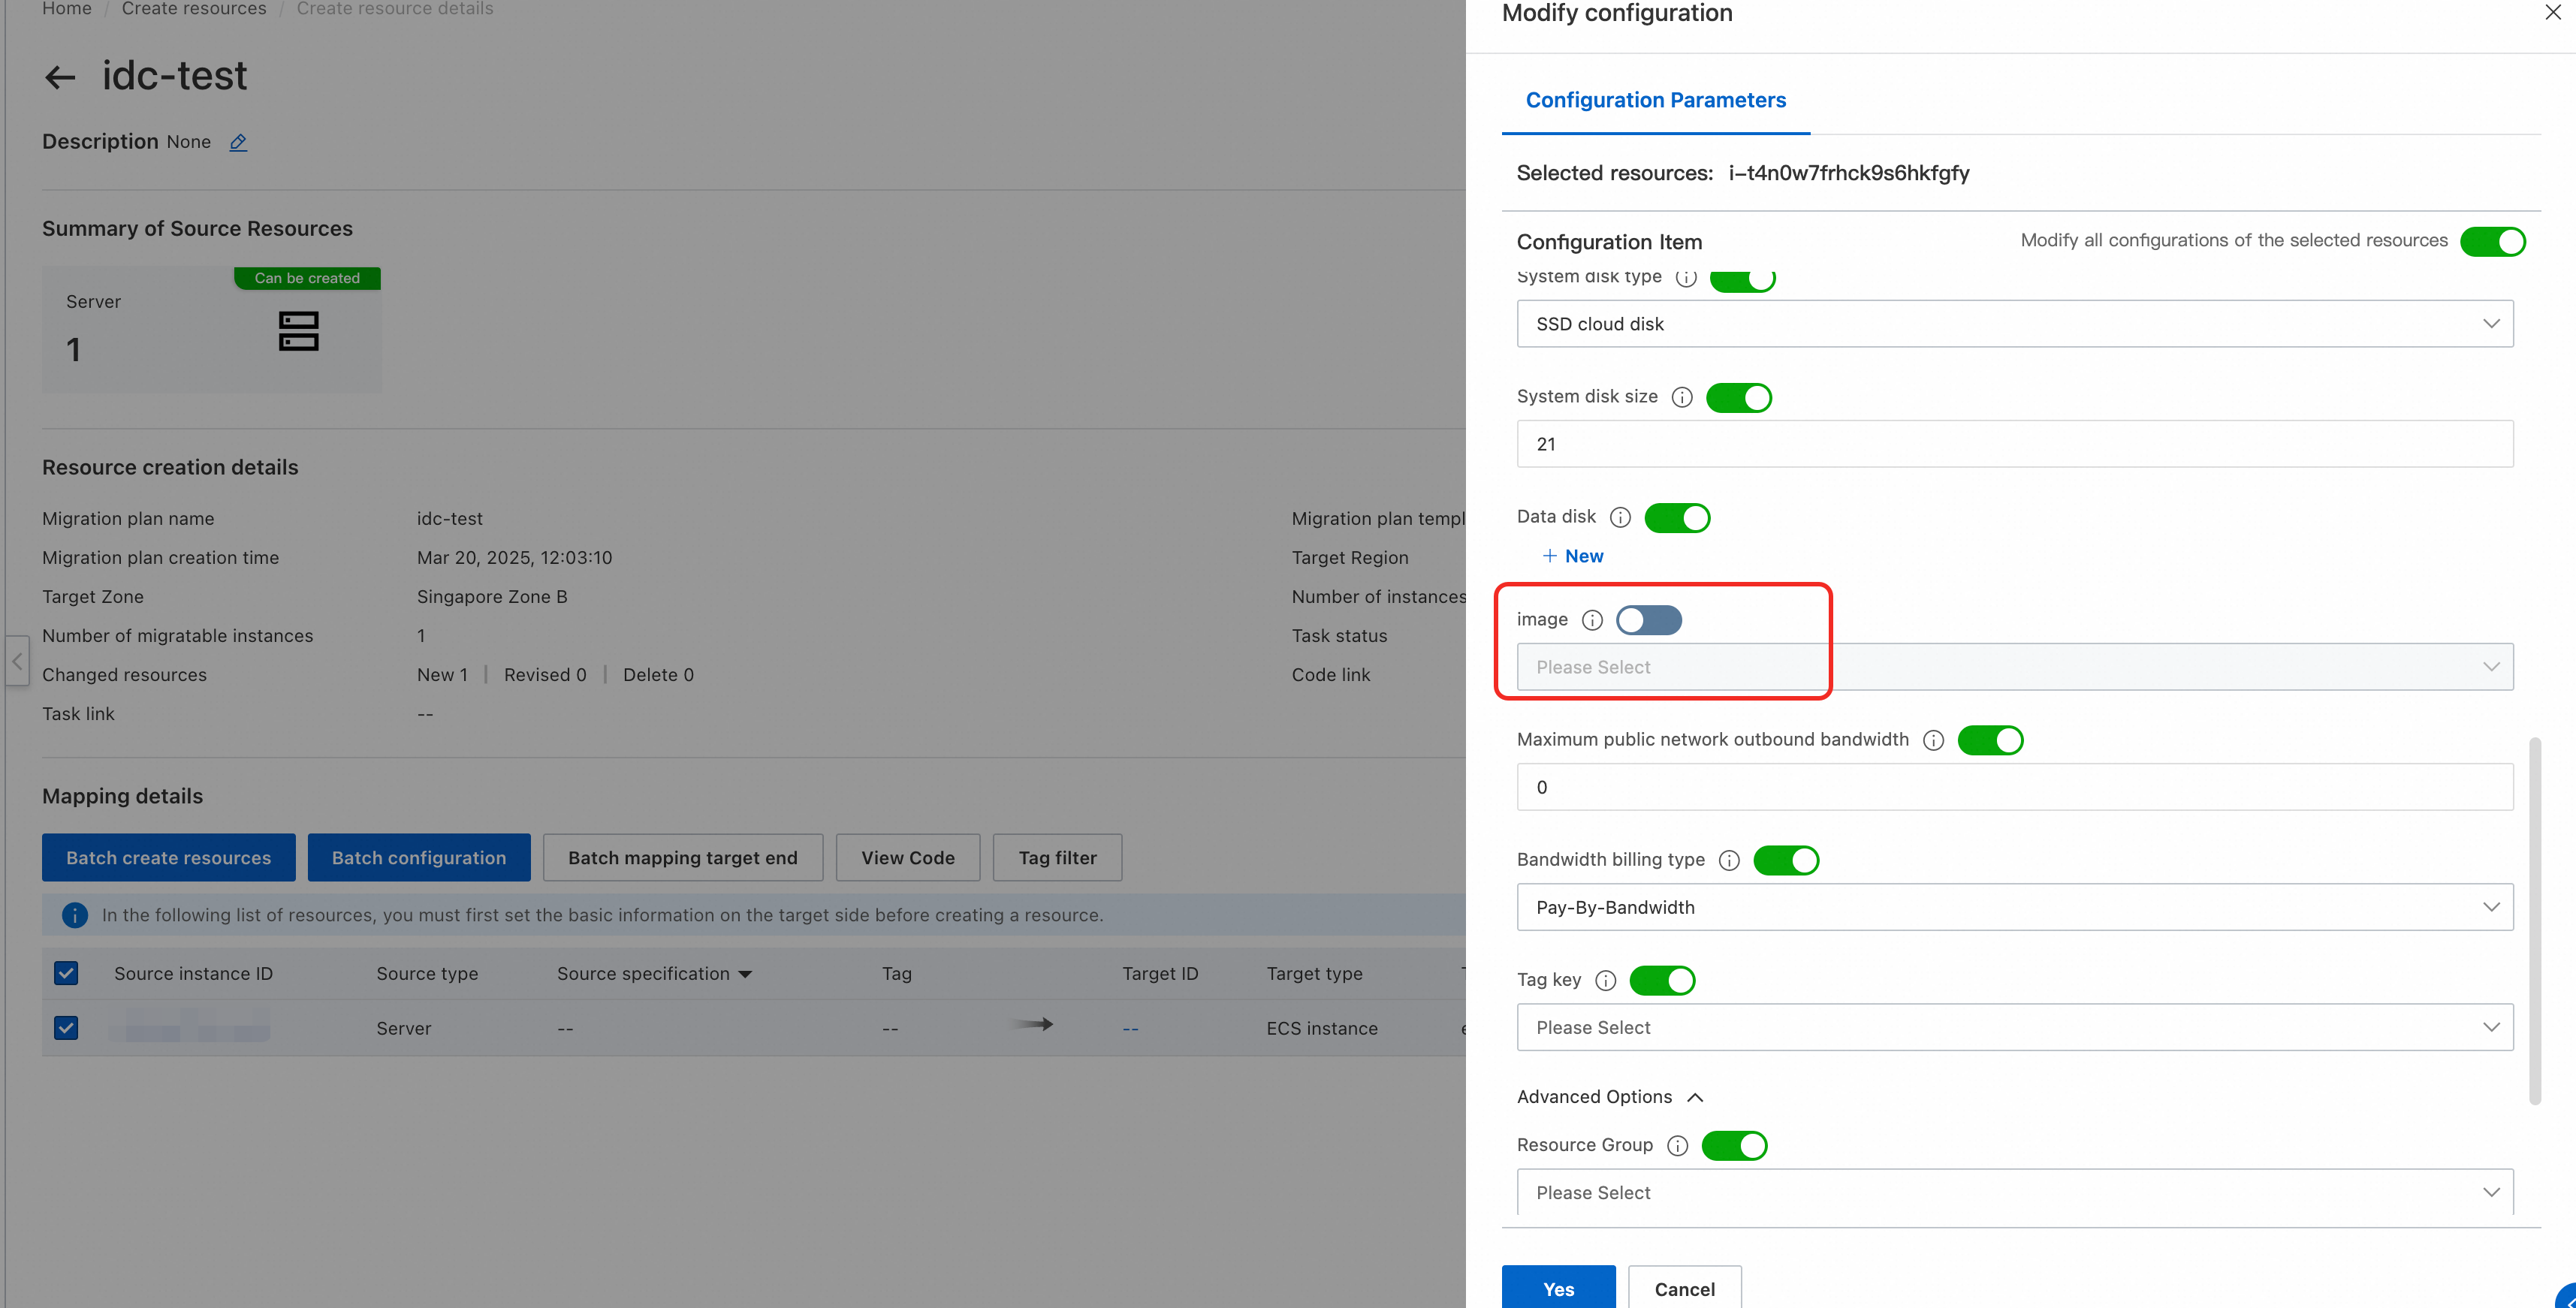This screenshot has height=1308, width=2576.
Task: Uncheck the Source instance ID header checkbox
Action: pos(66,974)
